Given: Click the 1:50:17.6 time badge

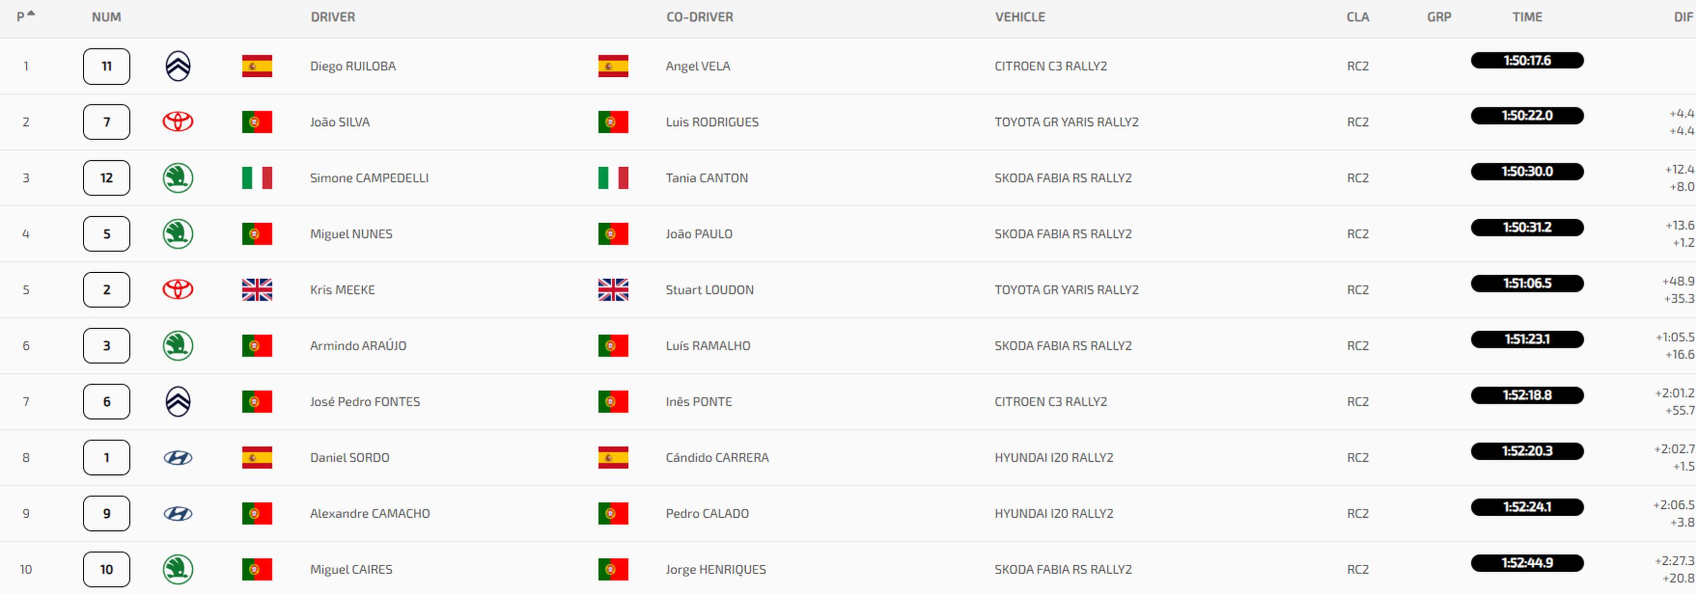Looking at the screenshot, I should click(1527, 60).
